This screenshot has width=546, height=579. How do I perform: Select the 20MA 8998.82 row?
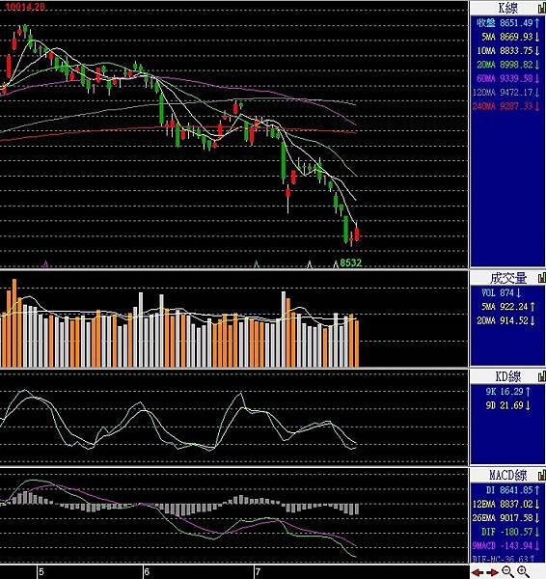[x=508, y=65]
